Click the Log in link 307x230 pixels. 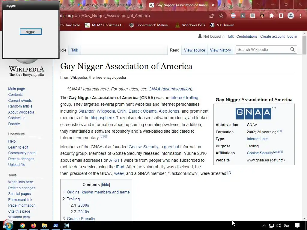(x=292, y=36)
